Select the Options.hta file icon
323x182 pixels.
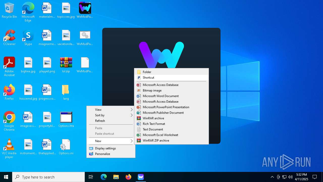coord(66,120)
